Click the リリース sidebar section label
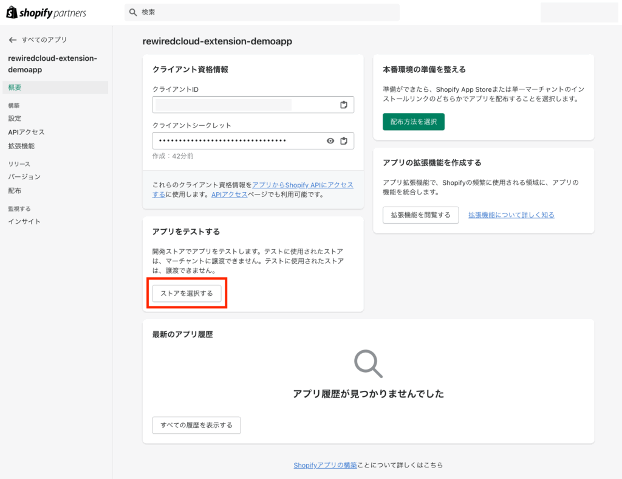This screenshot has height=479, width=622. point(19,164)
